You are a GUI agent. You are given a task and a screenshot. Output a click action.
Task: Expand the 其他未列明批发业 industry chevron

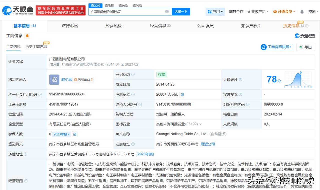pyautogui.click(x=200, y=124)
